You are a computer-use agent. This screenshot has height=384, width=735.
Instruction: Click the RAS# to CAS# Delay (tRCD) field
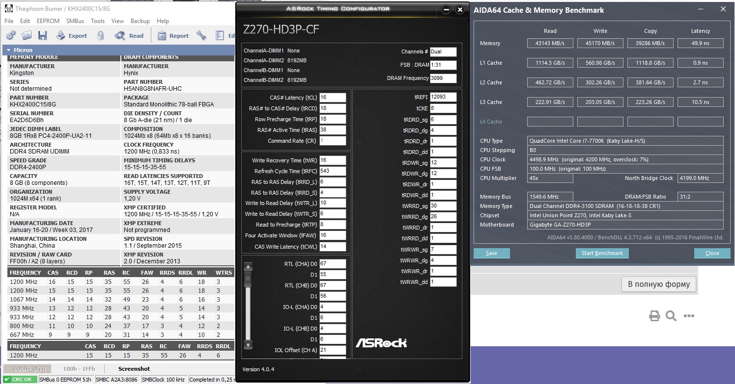click(x=333, y=108)
